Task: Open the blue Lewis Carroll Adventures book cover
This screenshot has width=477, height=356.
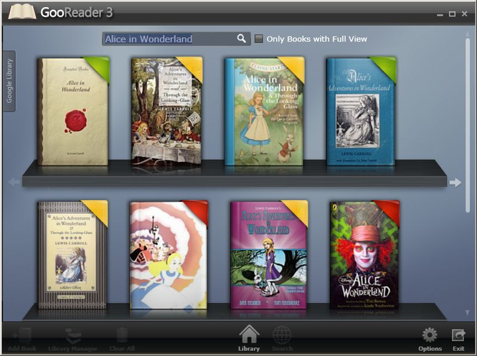Action: click(x=361, y=111)
